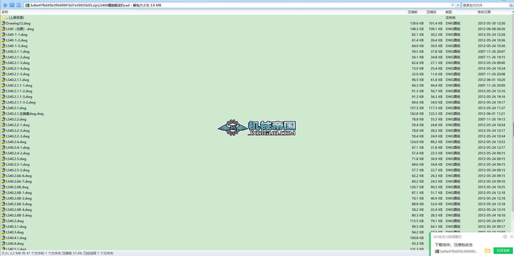
Task: Focus the 搜索包内文件 search field
Action: click(485, 5)
